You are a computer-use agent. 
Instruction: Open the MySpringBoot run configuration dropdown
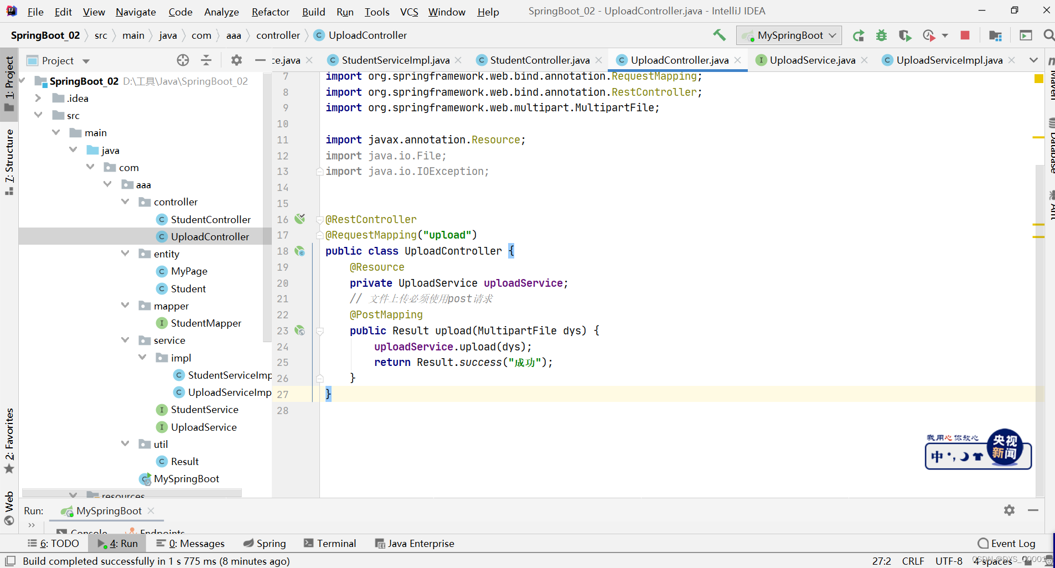pyautogui.click(x=789, y=35)
